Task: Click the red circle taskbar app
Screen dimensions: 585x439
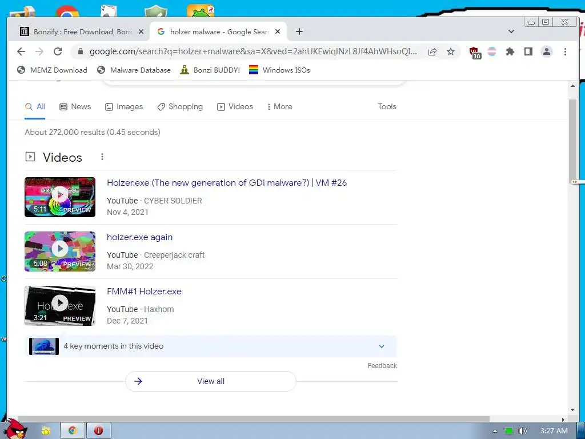Action: click(98, 431)
